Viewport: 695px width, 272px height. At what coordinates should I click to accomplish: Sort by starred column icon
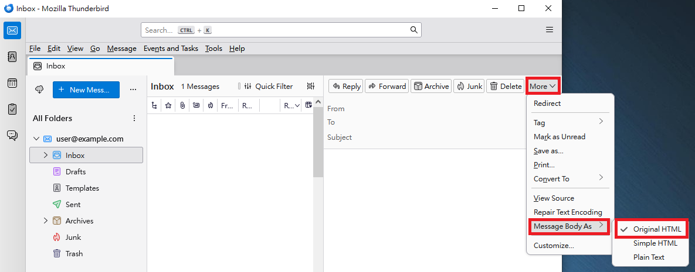pyautogui.click(x=168, y=106)
